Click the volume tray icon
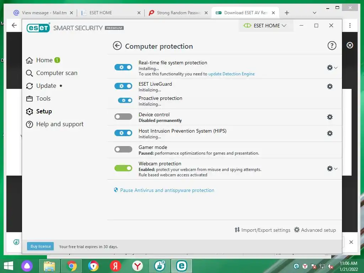 pyautogui.click(x=331, y=266)
